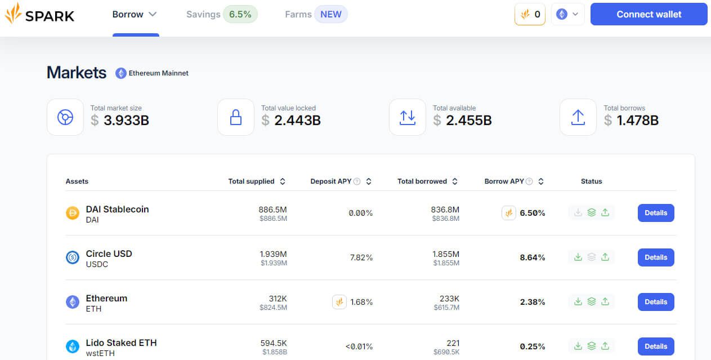Click the Spark reward icon beside 1.68%
This screenshot has width=711, height=360.
339,302
